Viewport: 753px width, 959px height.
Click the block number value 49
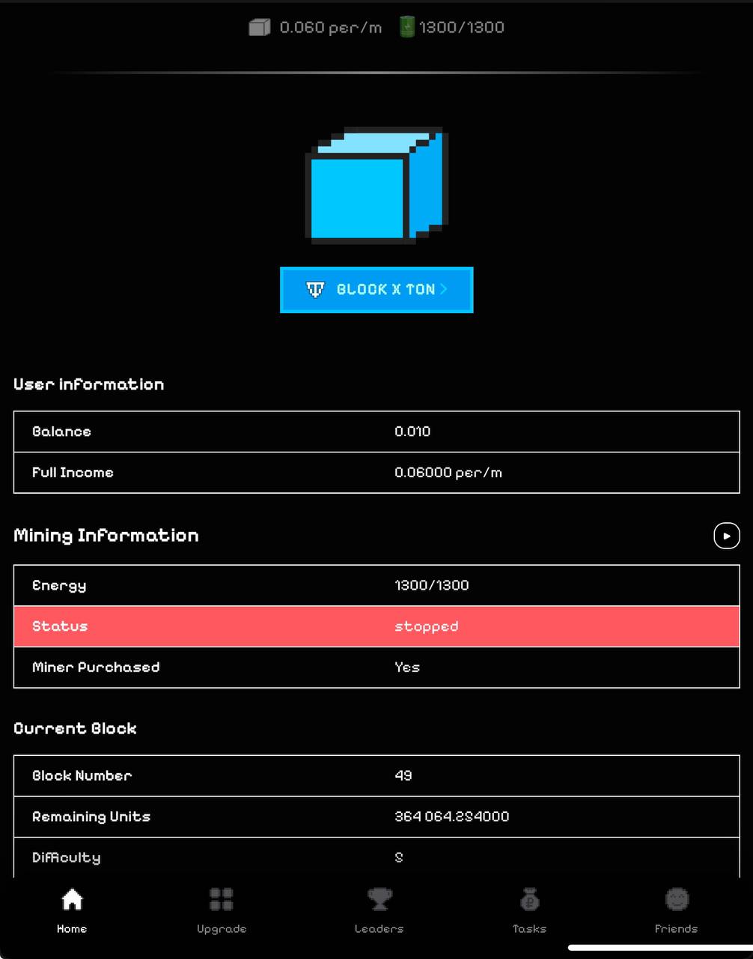(x=403, y=776)
